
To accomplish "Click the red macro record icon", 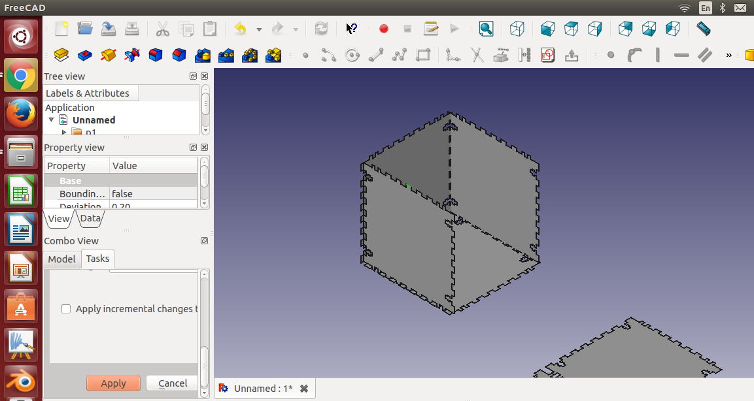I will [384, 29].
